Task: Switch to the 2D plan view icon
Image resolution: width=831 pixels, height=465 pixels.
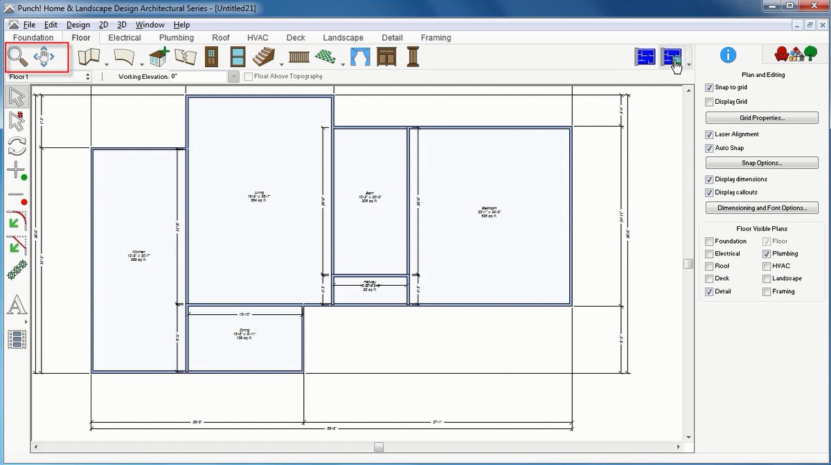Action: 645,57
